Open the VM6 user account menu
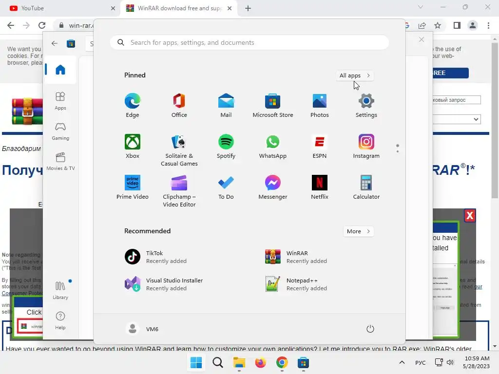The width and height of the screenshot is (499, 374). click(142, 329)
